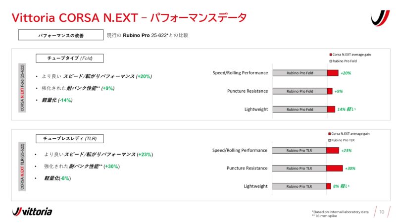Click the red legend square beside Rubino Pro Fold legend
Viewport: 396px width, 223px height.
pyautogui.click(x=331, y=55)
